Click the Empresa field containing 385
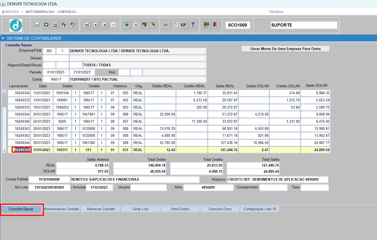 (49, 51)
